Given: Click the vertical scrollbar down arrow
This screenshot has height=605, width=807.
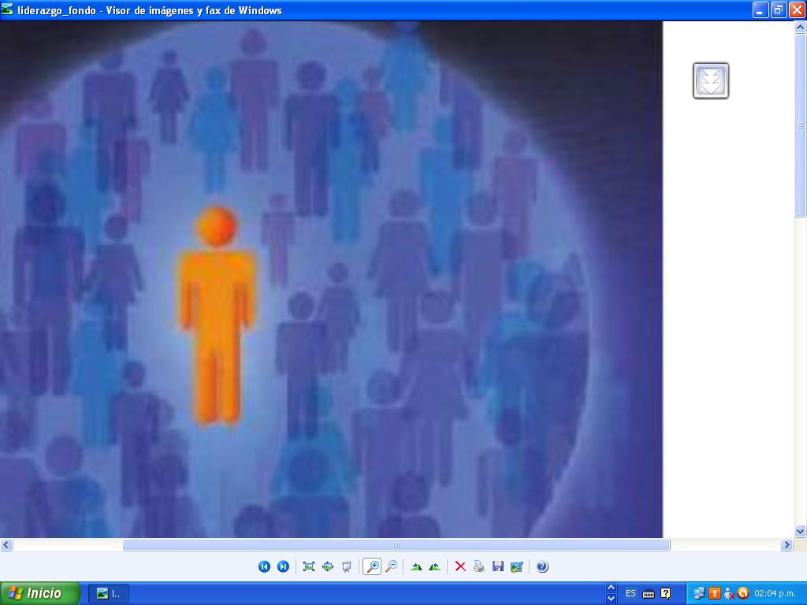Looking at the screenshot, I should click(x=801, y=531).
